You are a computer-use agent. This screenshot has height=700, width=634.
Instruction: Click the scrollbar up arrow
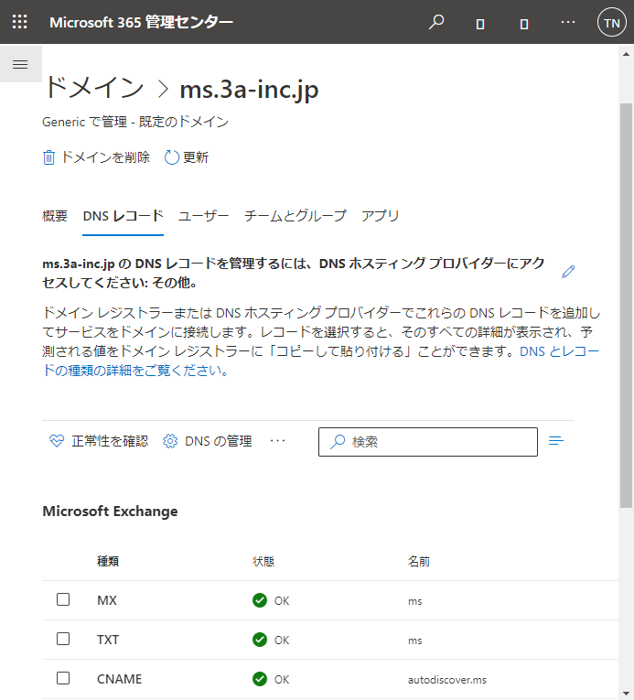coord(626,54)
